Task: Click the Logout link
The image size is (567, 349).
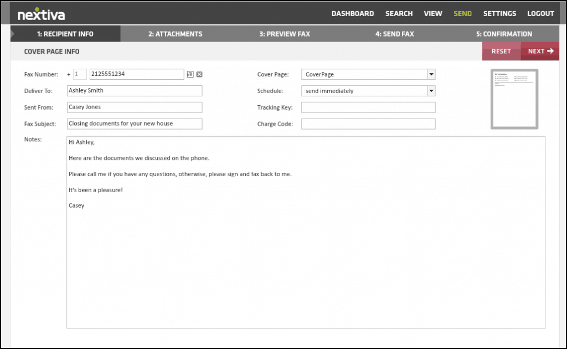Action: point(540,14)
